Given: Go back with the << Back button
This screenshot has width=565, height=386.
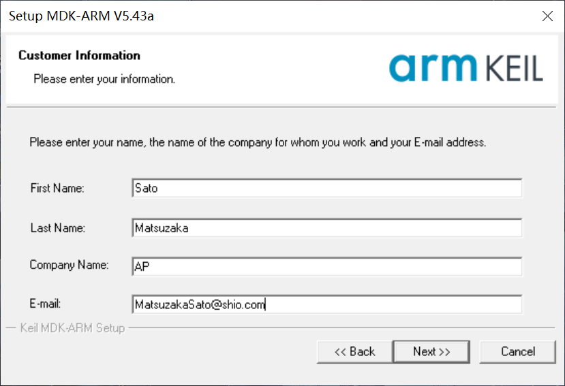Looking at the screenshot, I should click(x=354, y=351).
